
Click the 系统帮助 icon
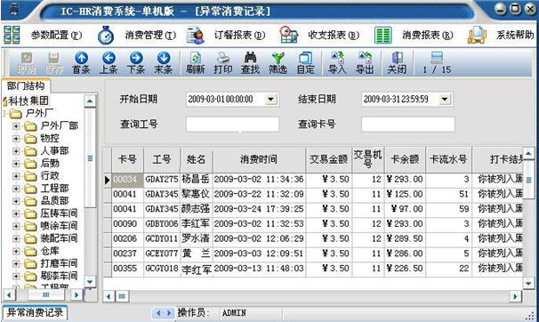[x=477, y=35]
